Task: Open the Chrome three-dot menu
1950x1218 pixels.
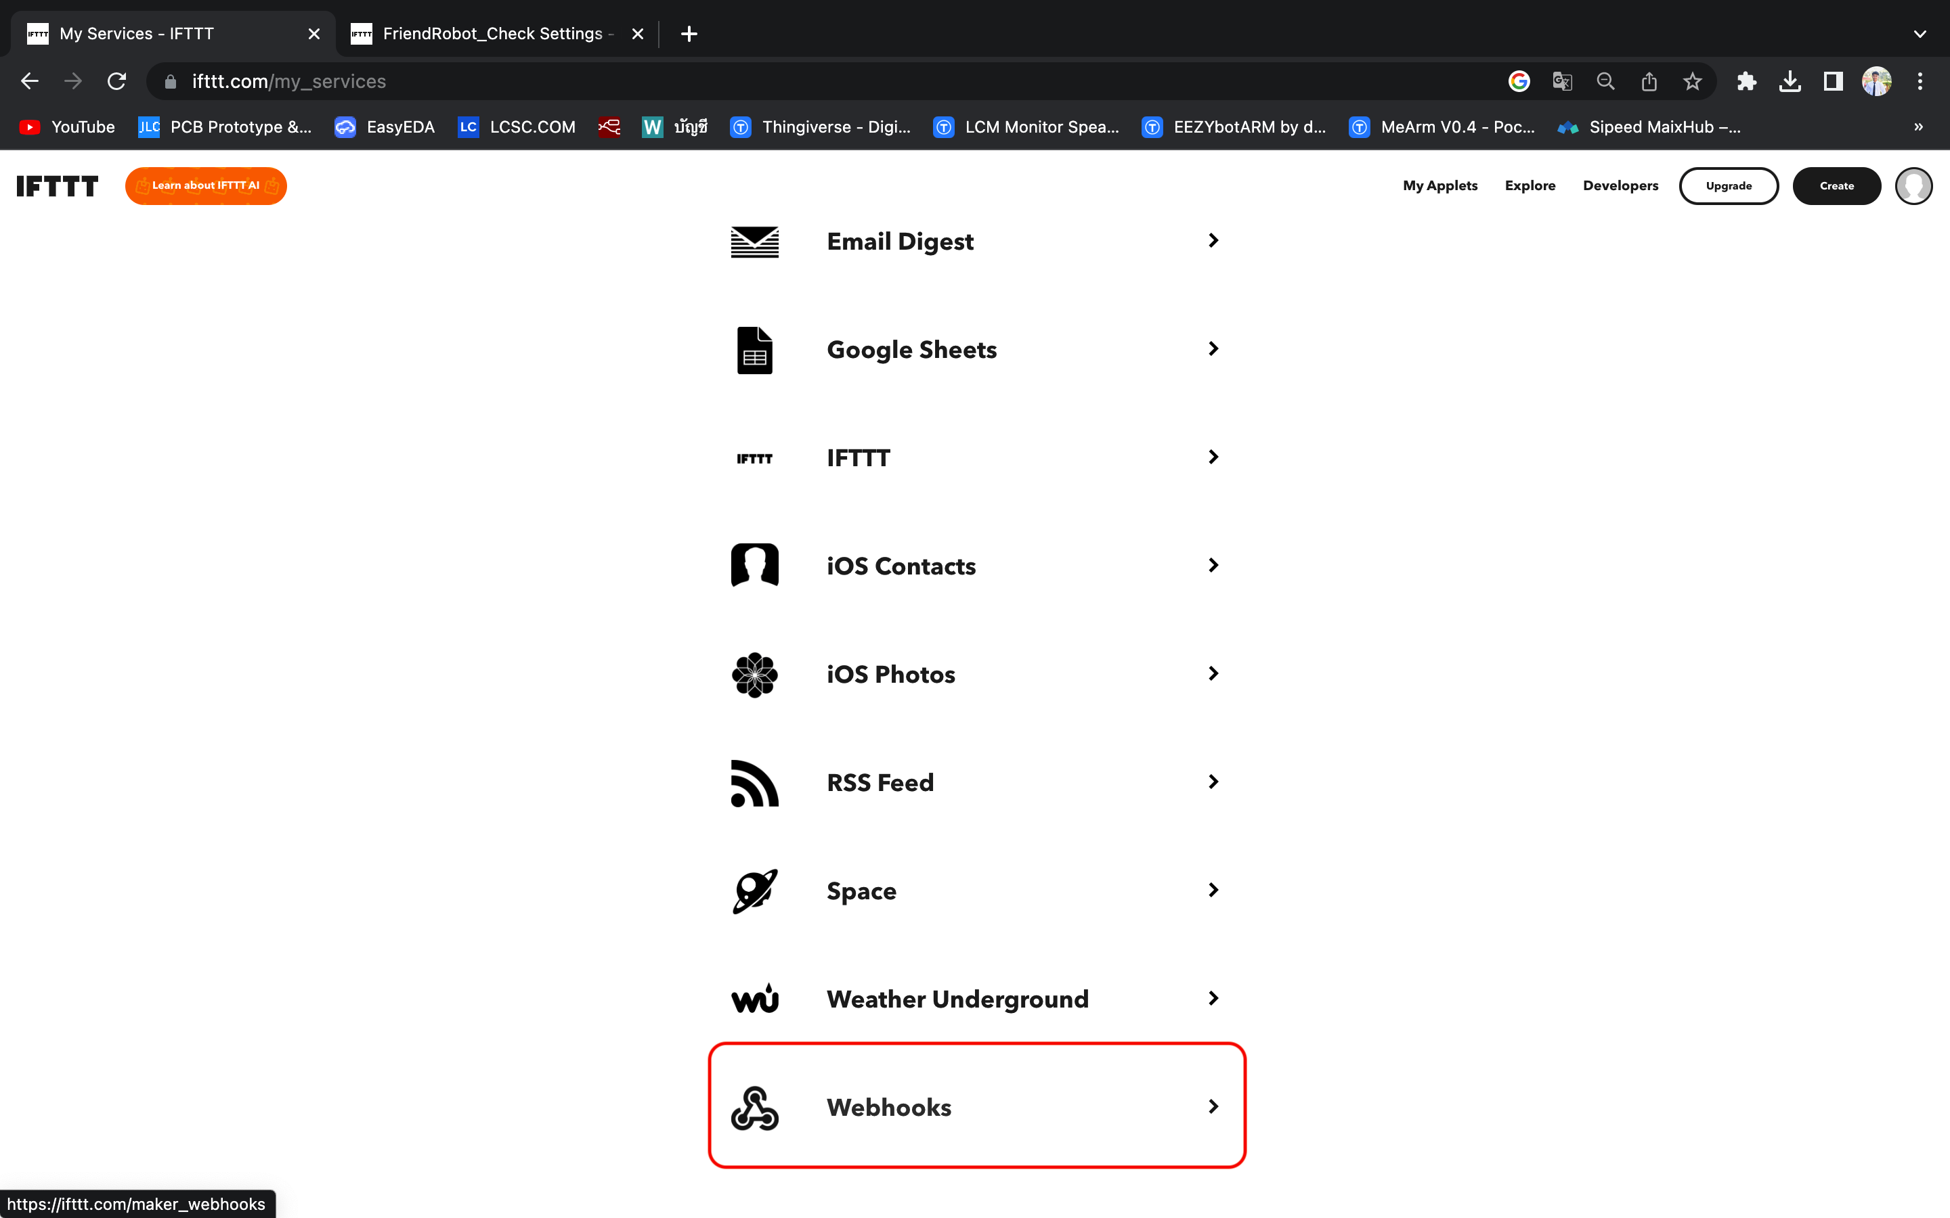Action: point(1920,81)
